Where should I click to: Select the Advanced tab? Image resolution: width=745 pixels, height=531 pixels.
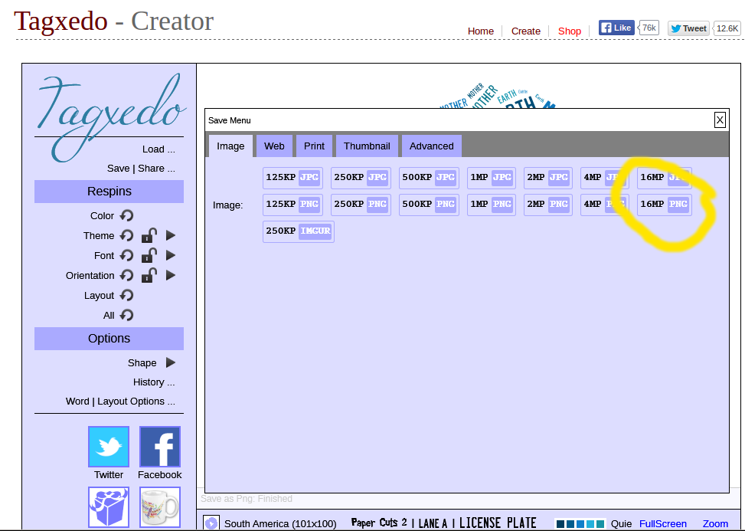click(x=431, y=146)
